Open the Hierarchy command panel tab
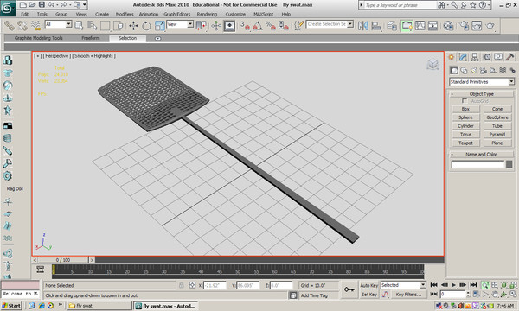 click(x=475, y=57)
